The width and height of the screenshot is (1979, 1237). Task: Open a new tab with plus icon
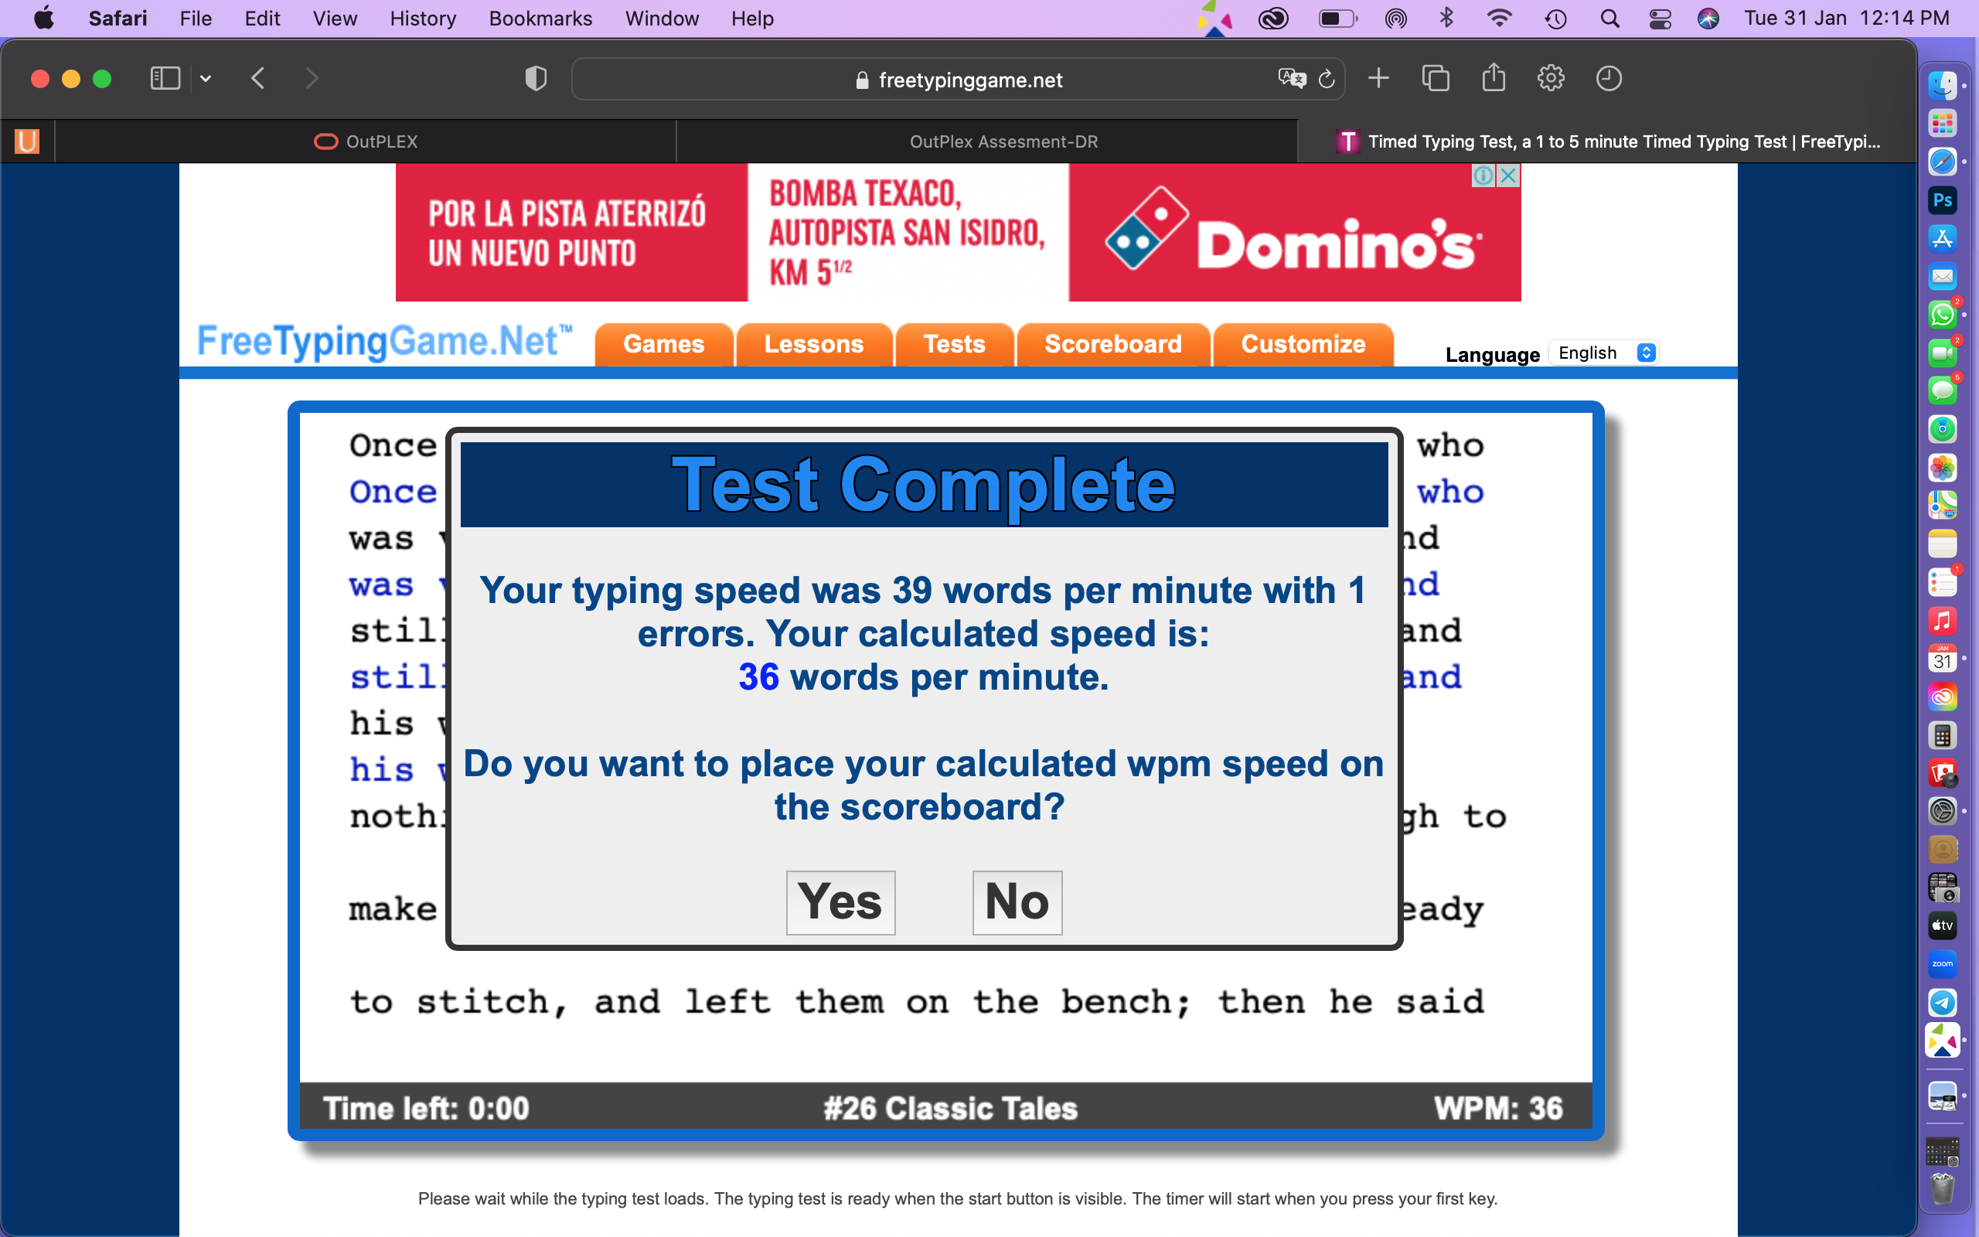pyautogui.click(x=1379, y=79)
